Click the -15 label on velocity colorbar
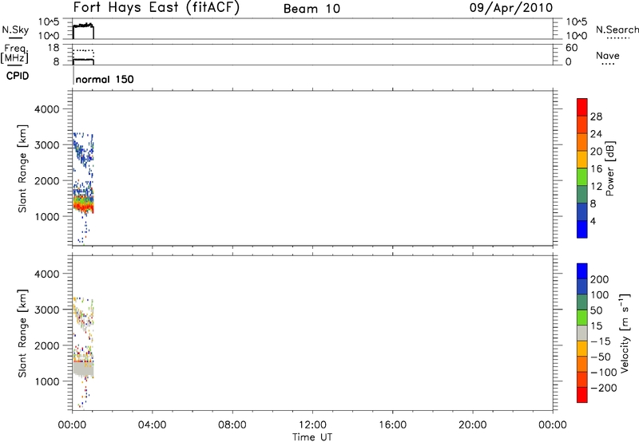The image size is (639, 442). pyautogui.click(x=601, y=341)
